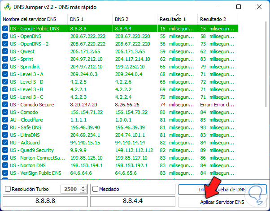
Task: Click Aplicar Servidor DNS button
Action: point(222,202)
